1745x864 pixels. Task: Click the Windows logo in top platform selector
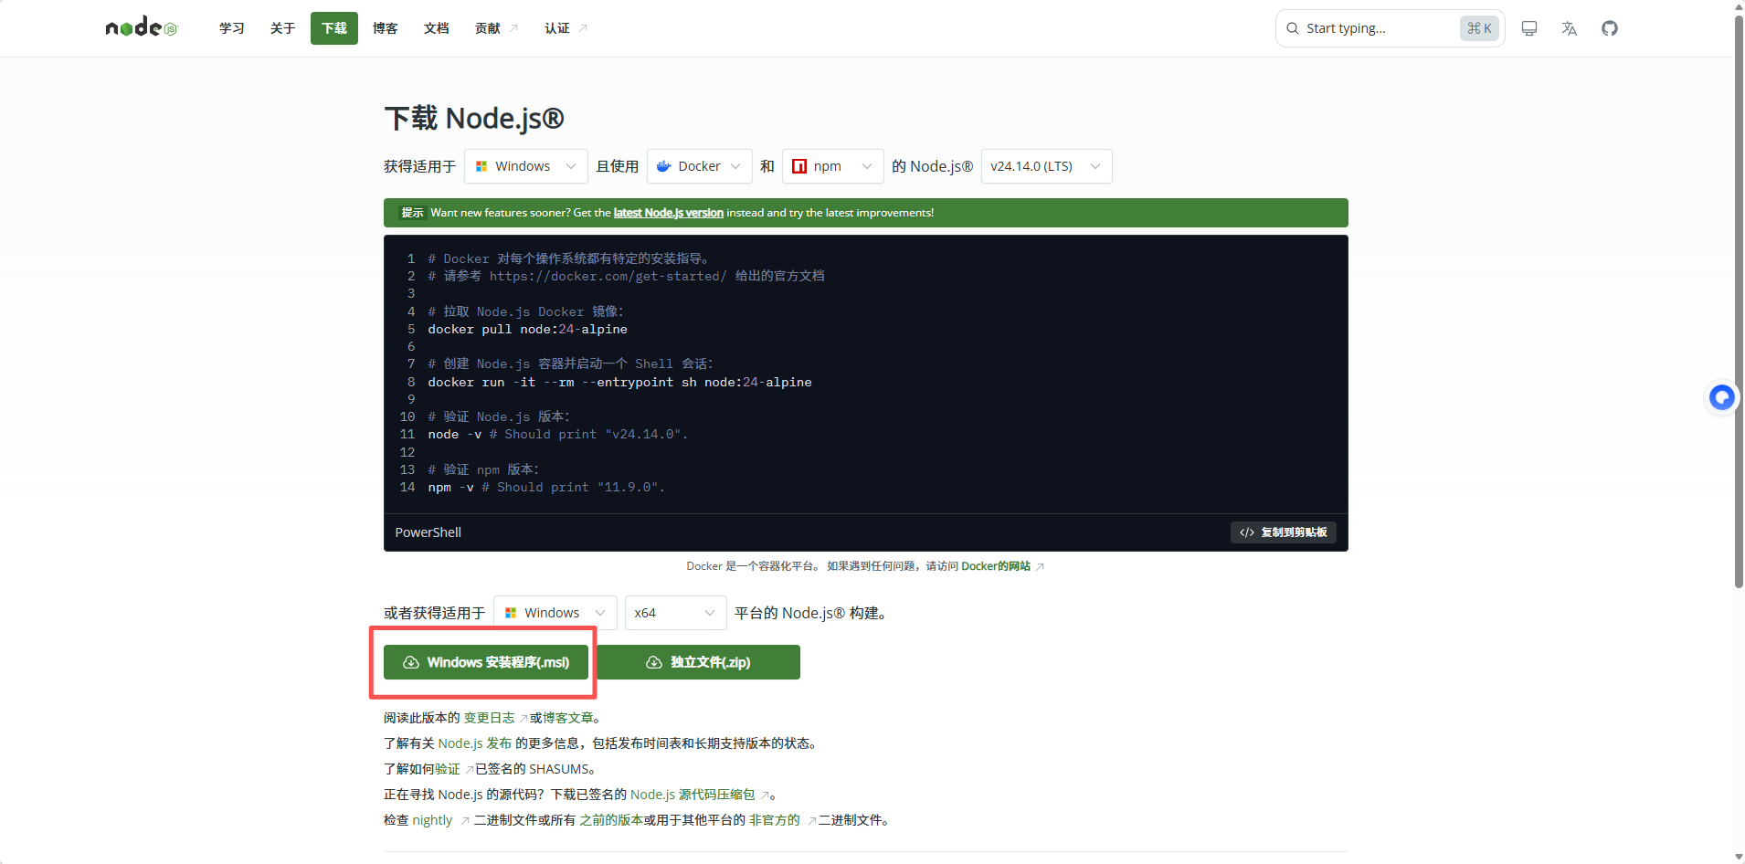pos(481,166)
